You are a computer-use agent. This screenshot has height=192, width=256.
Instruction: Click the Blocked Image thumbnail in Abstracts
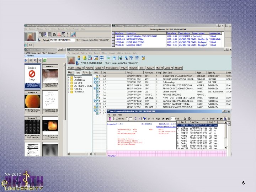pos(32,76)
